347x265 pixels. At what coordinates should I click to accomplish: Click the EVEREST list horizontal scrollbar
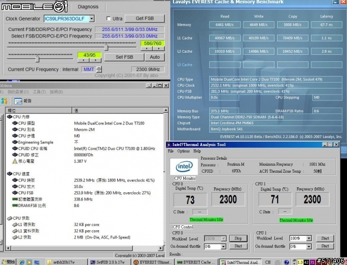pyautogui.click(x=85, y=248)
